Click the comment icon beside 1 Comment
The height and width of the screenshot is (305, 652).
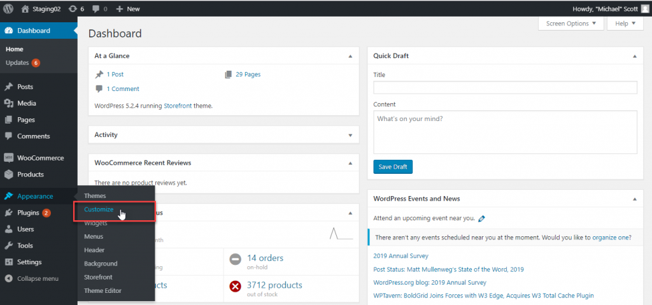[x=99, y=89]
